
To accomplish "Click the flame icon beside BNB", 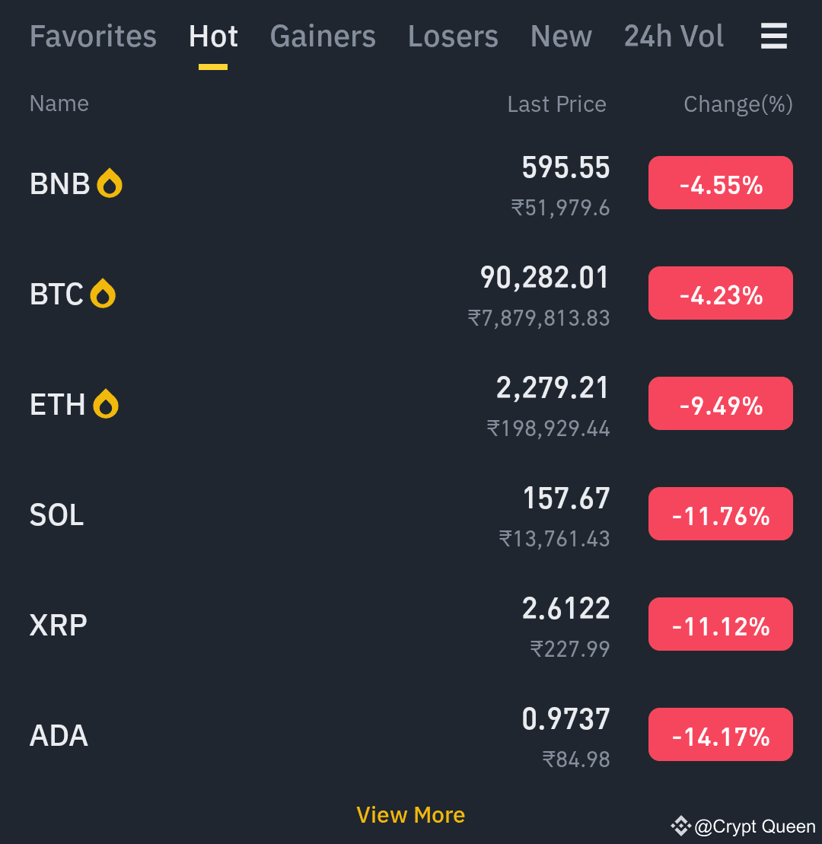I will 110,183.
